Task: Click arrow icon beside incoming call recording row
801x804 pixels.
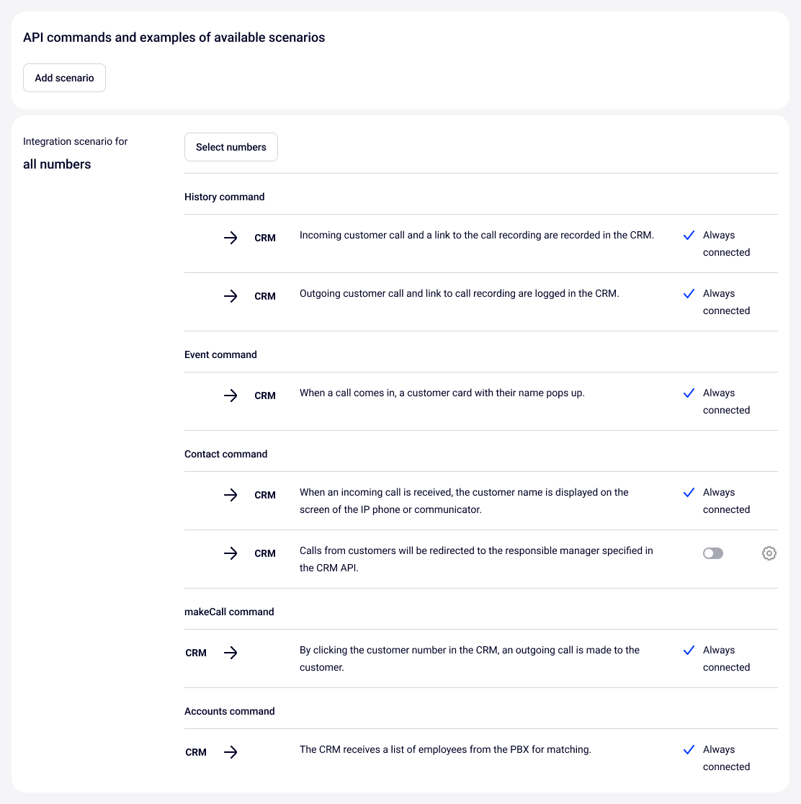Action: (x=231, y=238)
